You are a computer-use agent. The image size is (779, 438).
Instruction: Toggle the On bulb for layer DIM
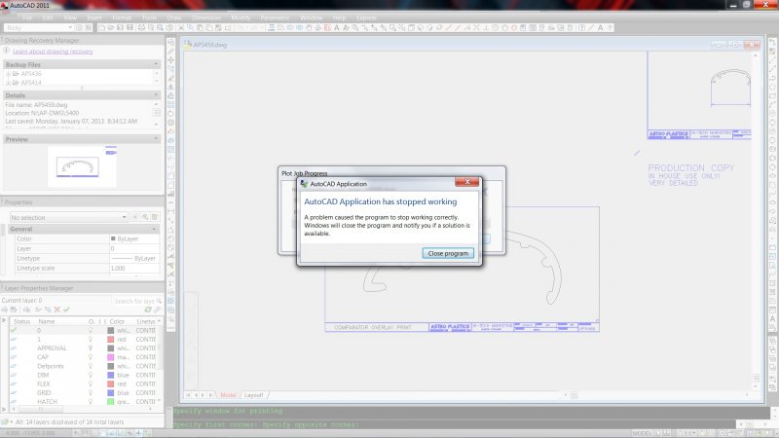click(91, 376)
